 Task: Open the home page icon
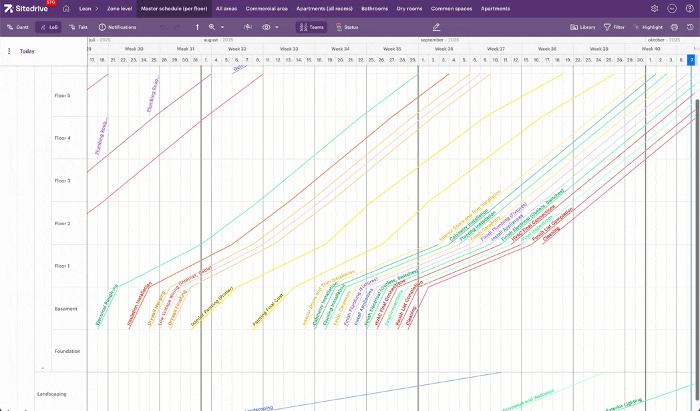[66, 9]
